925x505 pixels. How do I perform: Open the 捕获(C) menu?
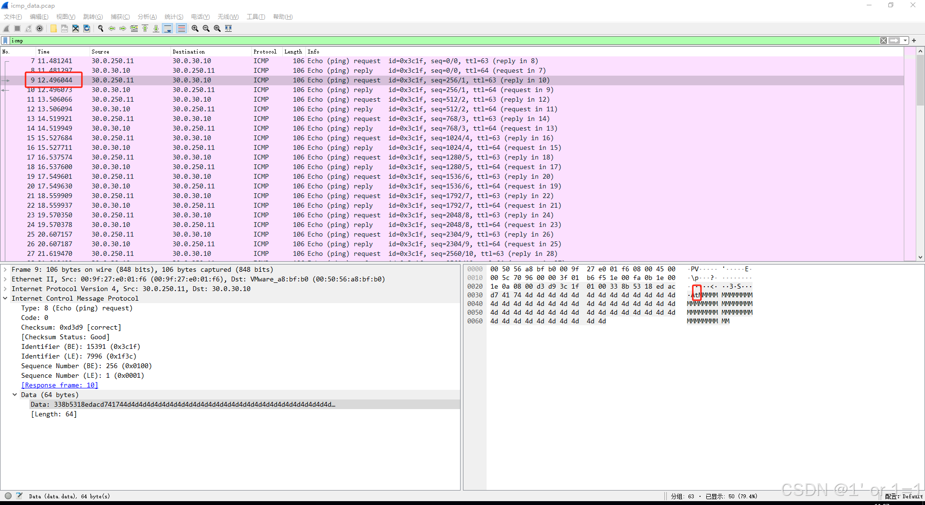click(119, 16)
